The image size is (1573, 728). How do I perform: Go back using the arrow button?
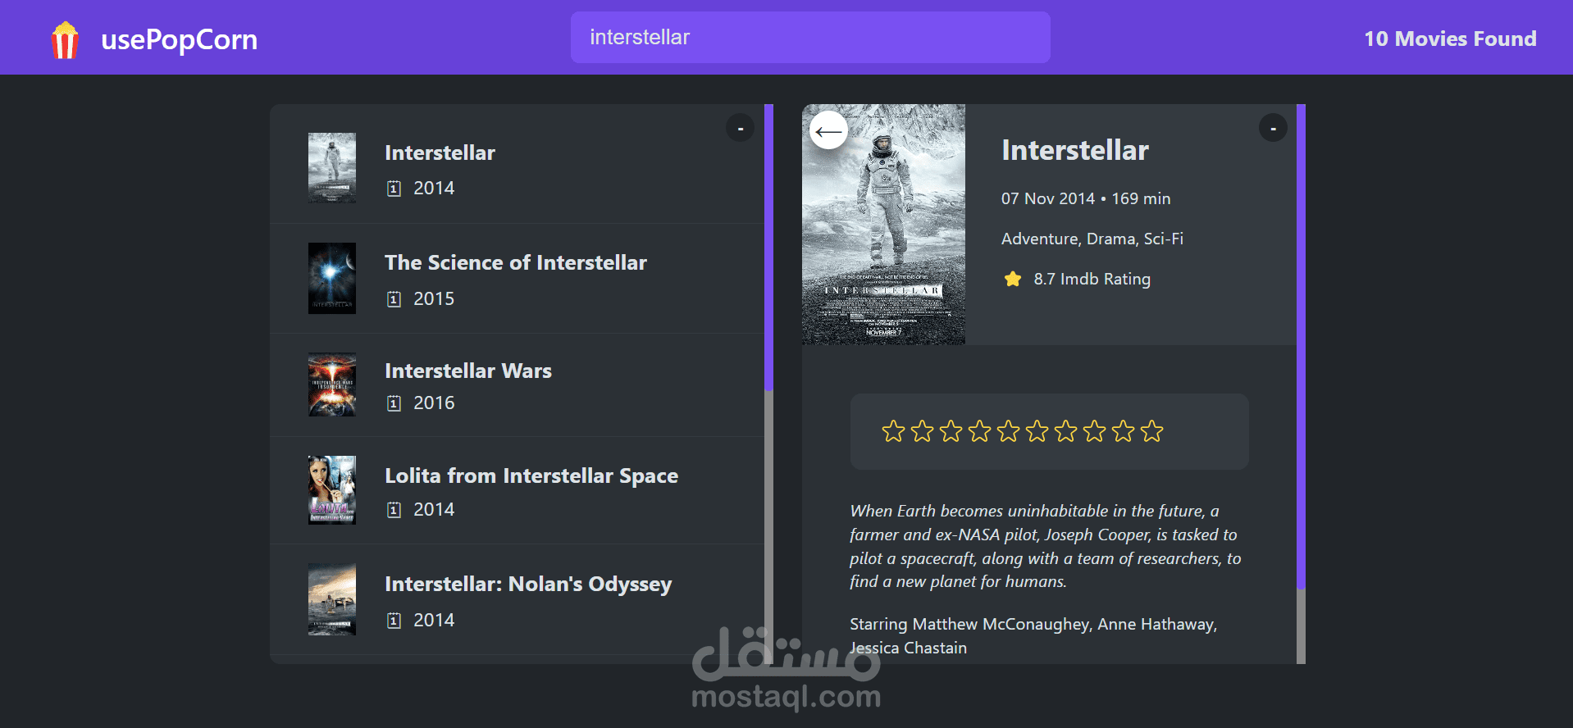coord(828,130)
